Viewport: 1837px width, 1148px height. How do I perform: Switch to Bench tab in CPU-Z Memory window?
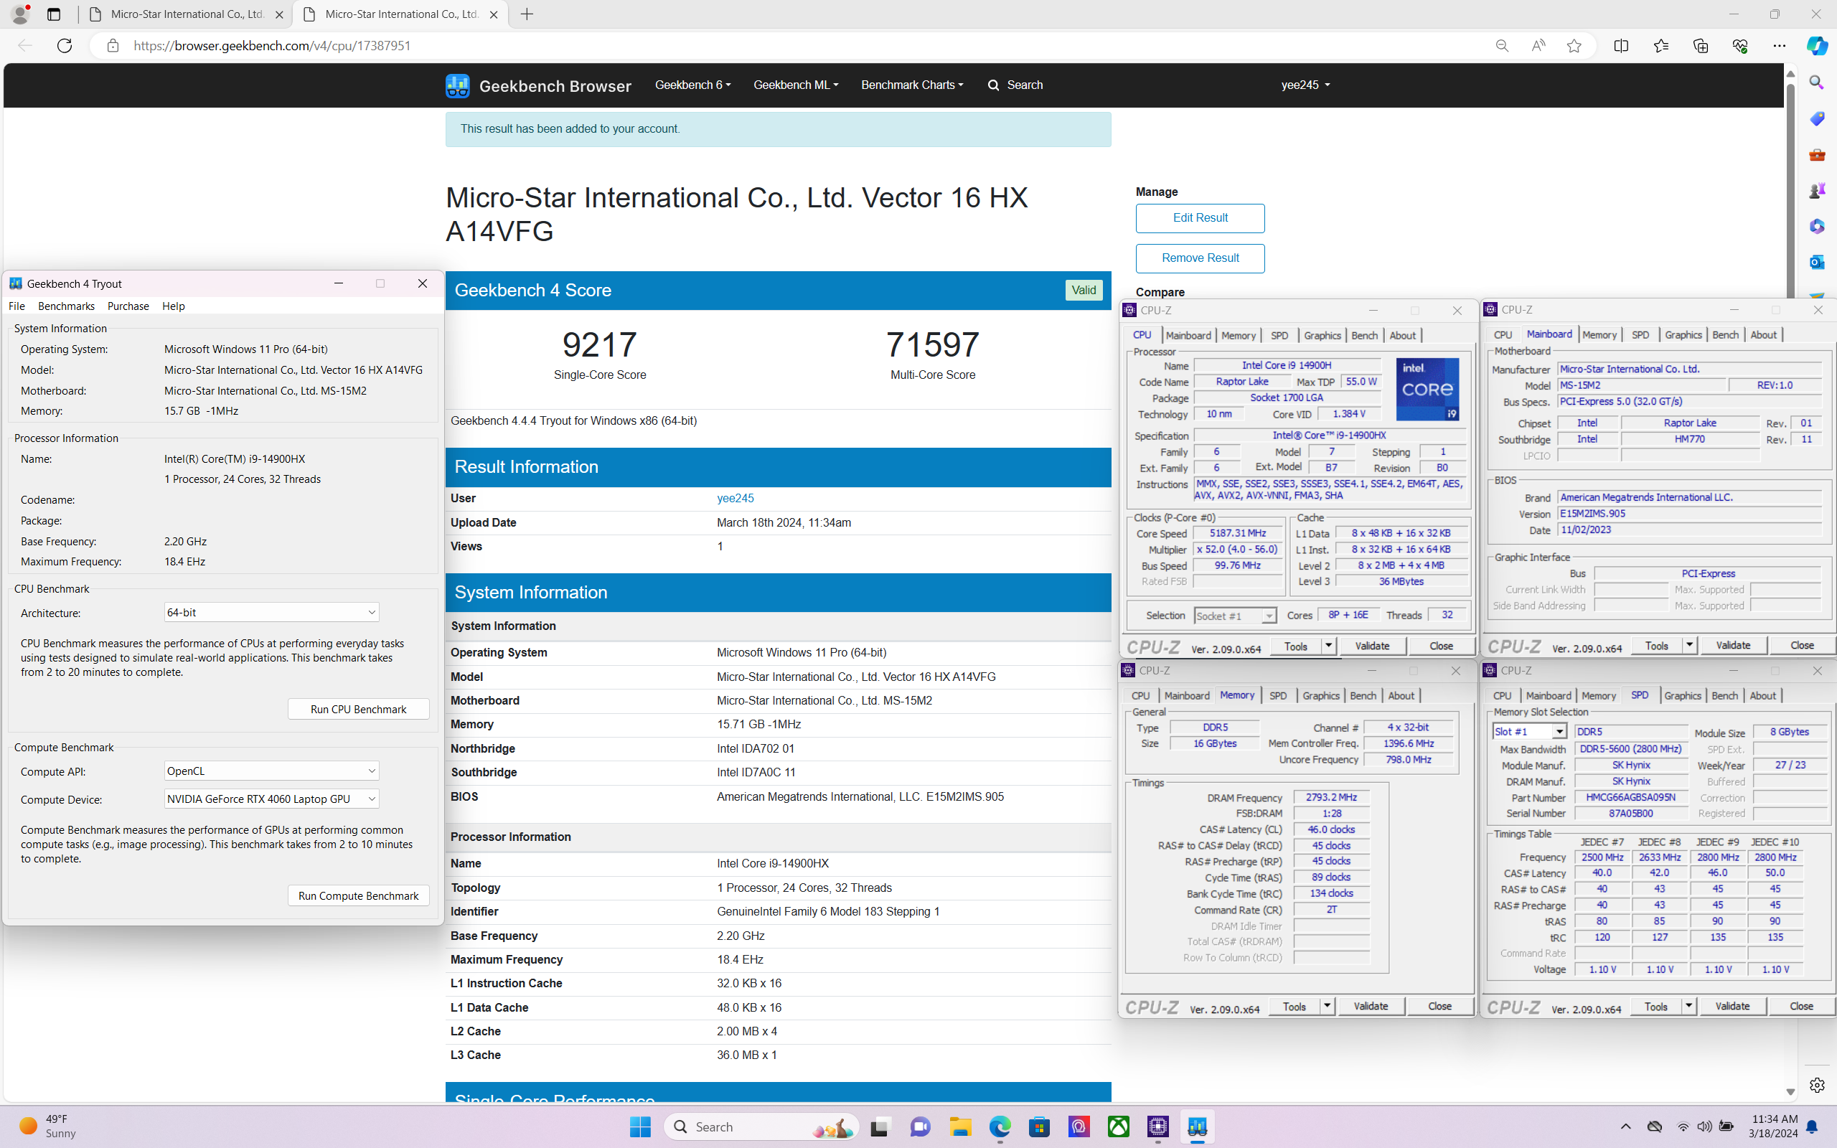1363,695
